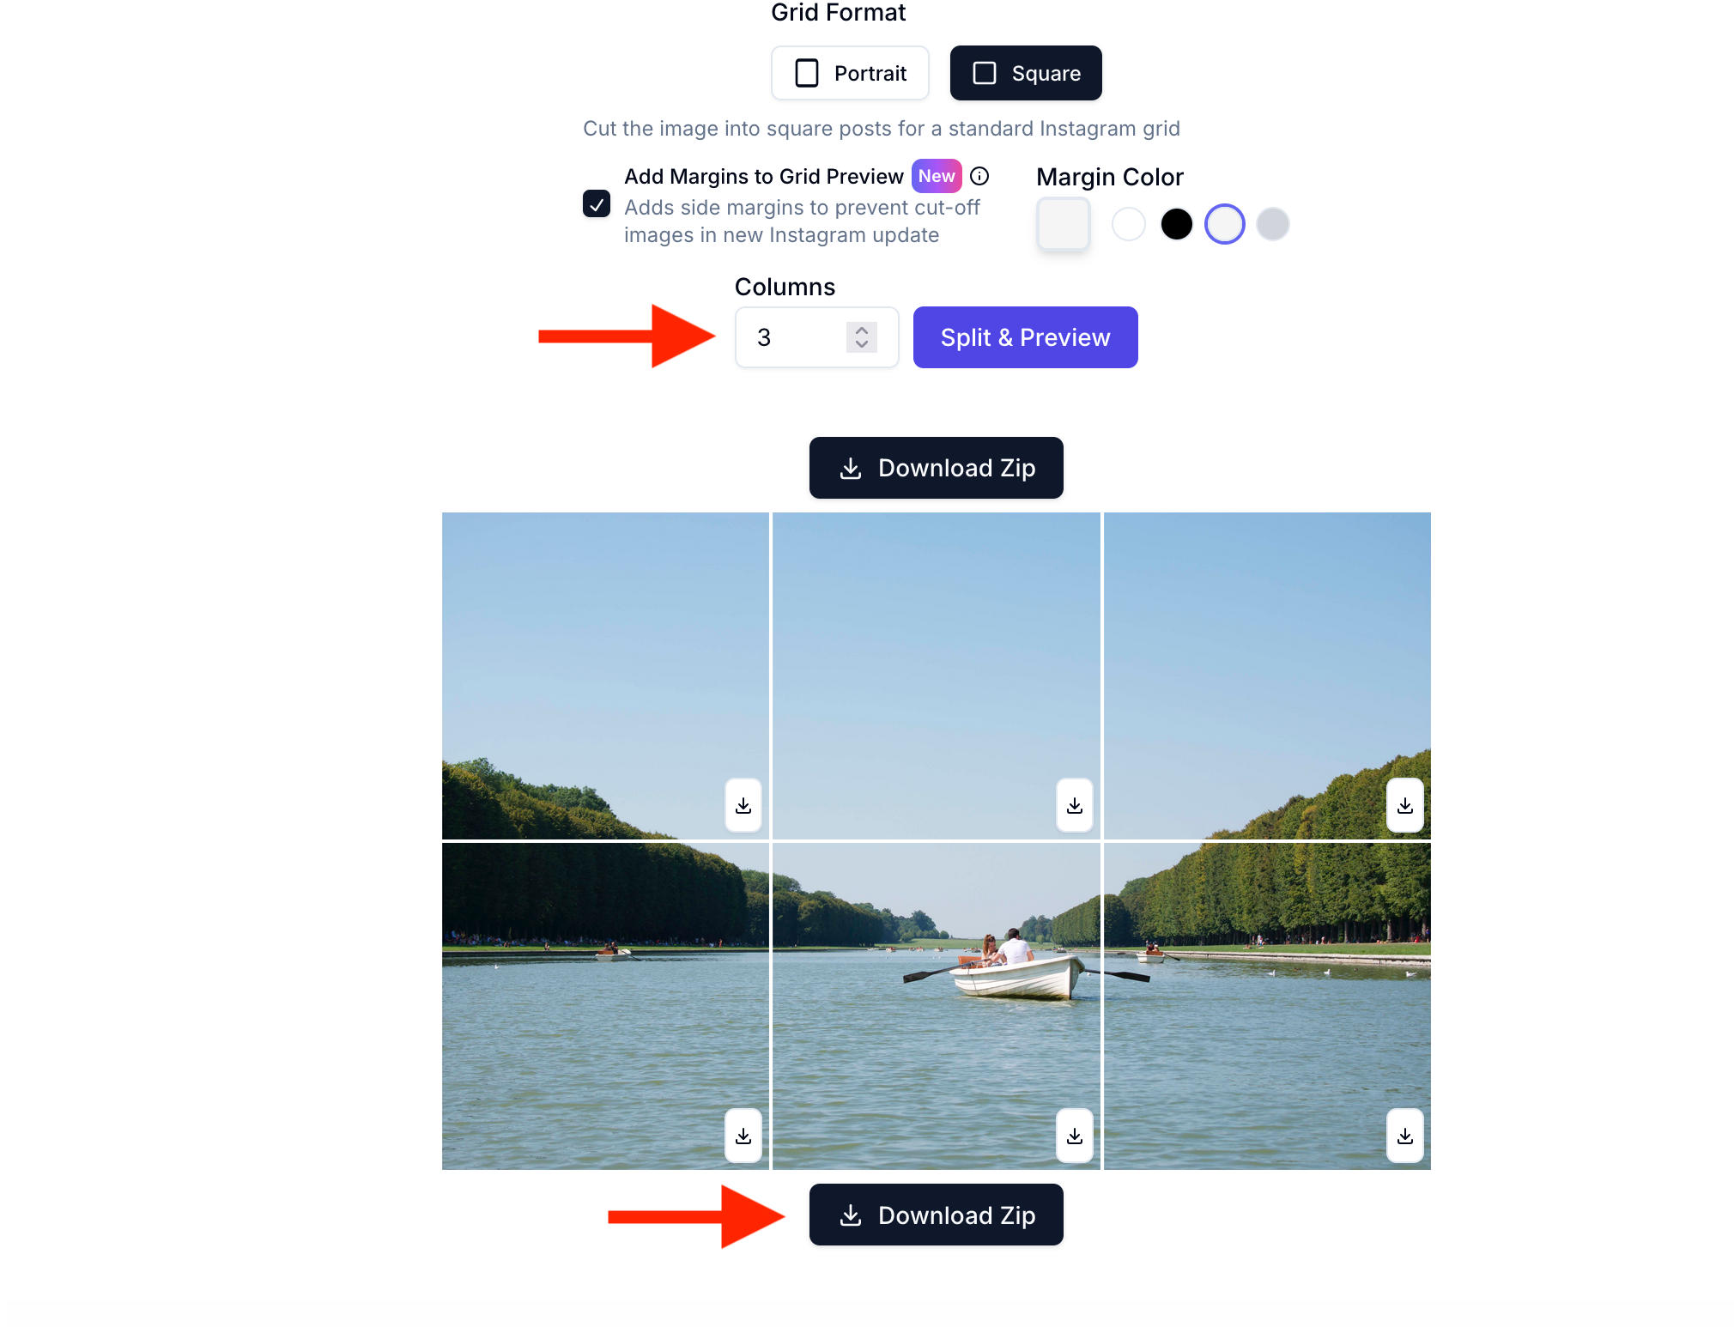Select the Portrait grid format
The height and width of the screenshot is (1327, 1734).
tap(850, 73)
